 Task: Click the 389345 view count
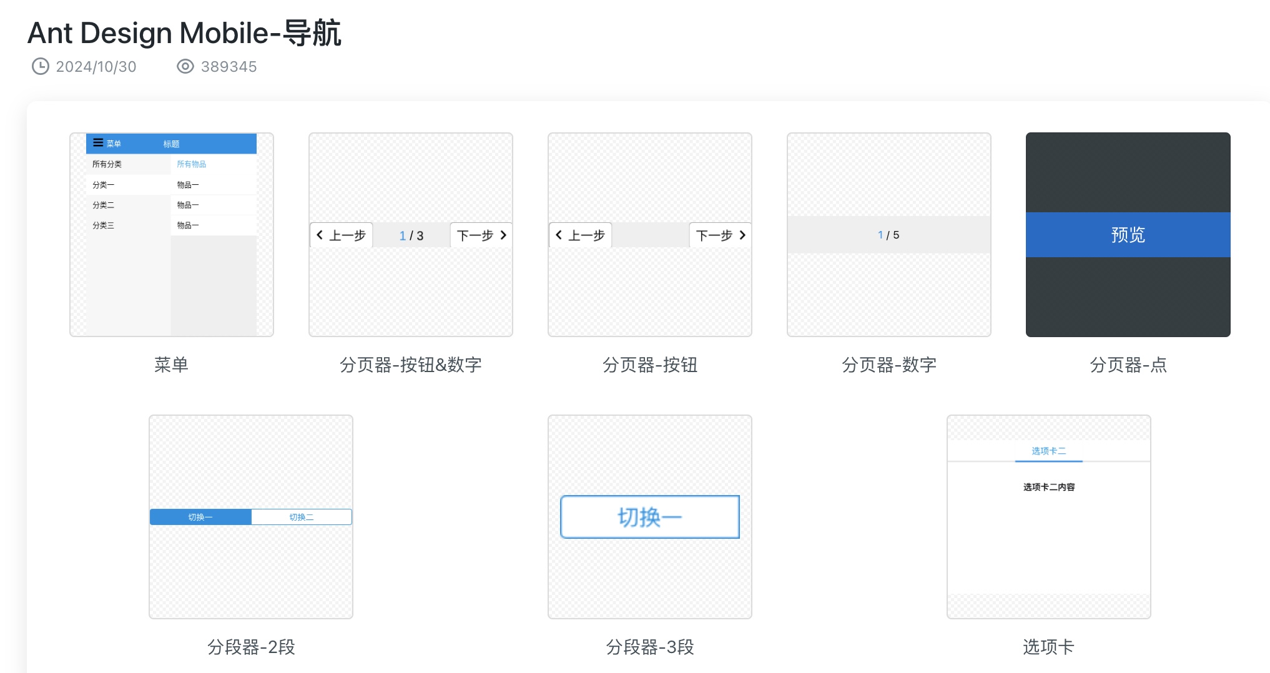coord(229,67)
